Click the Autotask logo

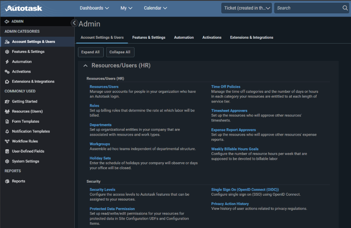pyautogui.click(x=23, y=8)
